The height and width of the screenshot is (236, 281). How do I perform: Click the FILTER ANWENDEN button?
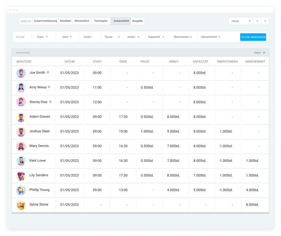(253, 37)
